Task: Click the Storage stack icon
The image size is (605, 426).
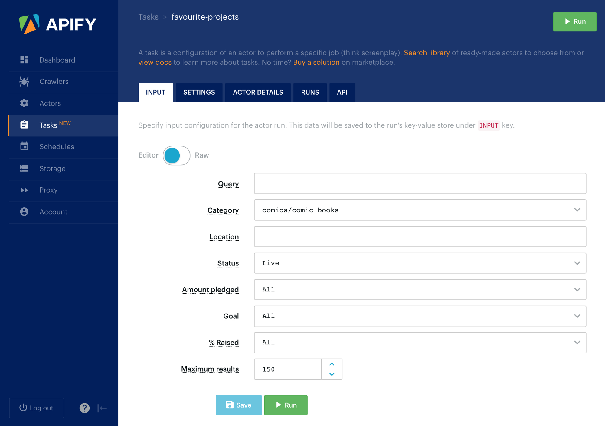Action: click(24, 168)
